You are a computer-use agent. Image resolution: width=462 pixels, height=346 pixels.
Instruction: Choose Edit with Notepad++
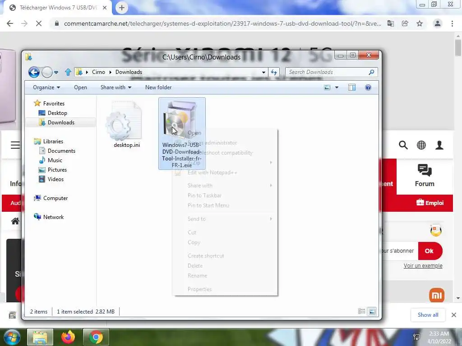coord(225,173)
